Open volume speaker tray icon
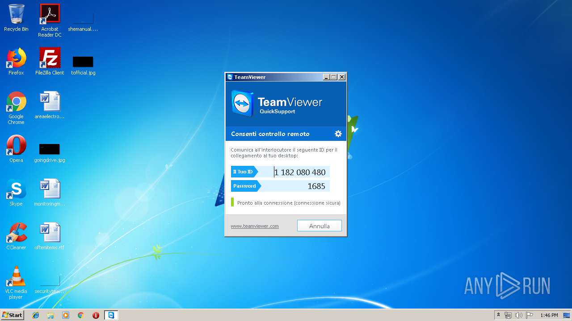The image size is (572, 321). click(519, 315)
